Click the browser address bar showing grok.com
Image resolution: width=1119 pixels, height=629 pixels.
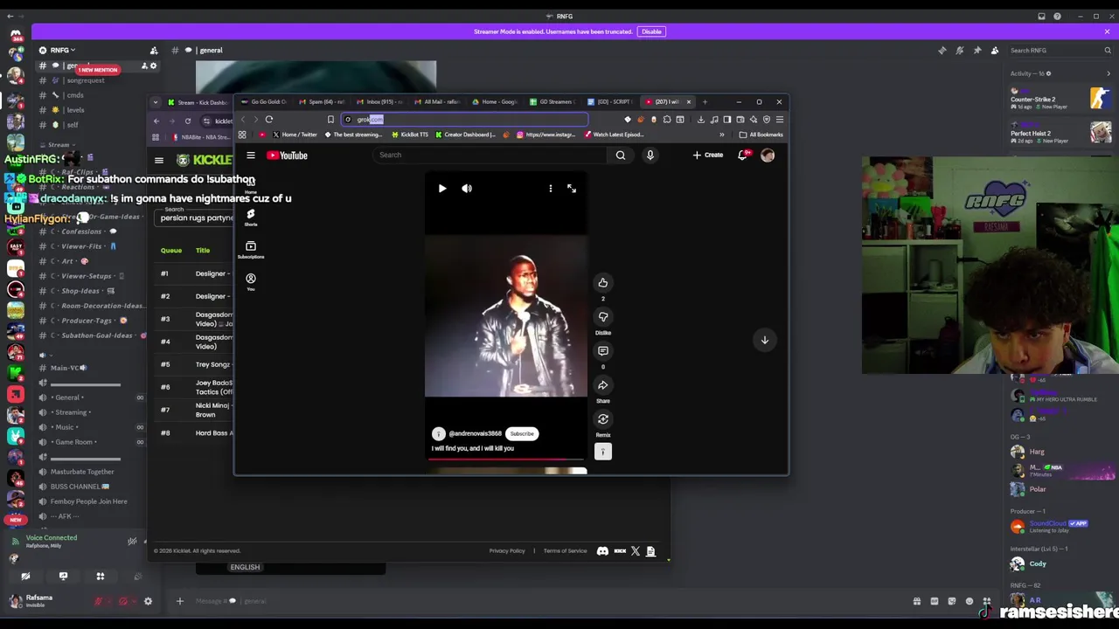(x=463, y=120)
